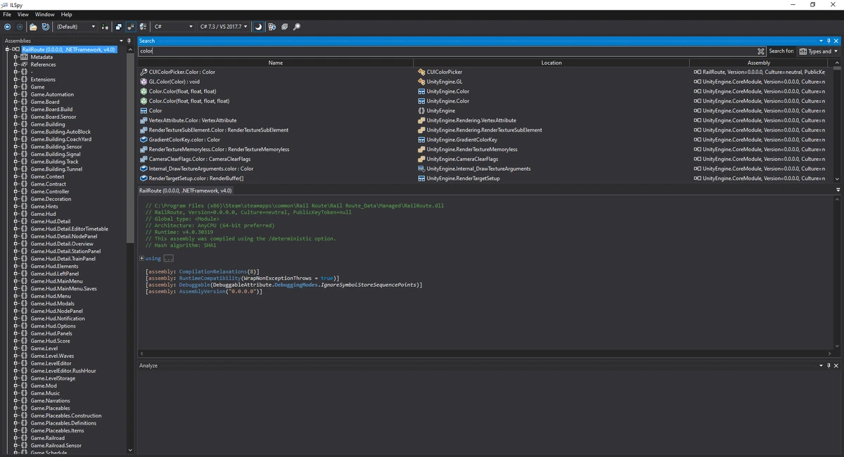The width and height of the screenshot is (844, 457).
Task: Click the sort assembly list toolbar icon
Action: 105,27
